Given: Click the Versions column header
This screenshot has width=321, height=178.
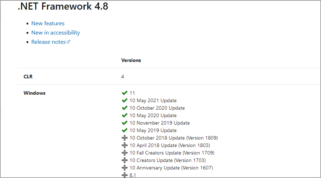Looking at the screenshot, I should pyautogui.click(x=131, y=60).
